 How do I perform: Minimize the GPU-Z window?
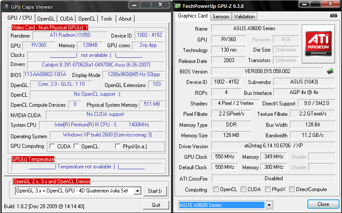click(305, 4)
